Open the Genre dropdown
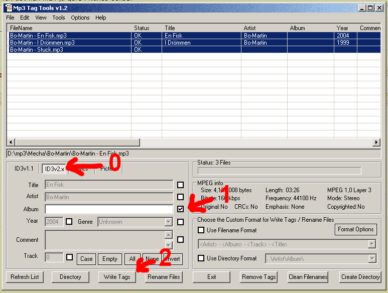The image size is (388, 293). (168, 222)
